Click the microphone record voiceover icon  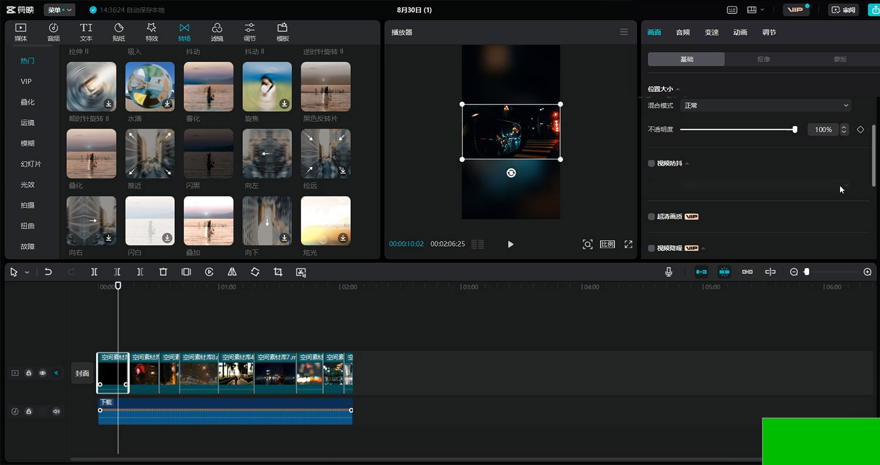tap(668, 272)
